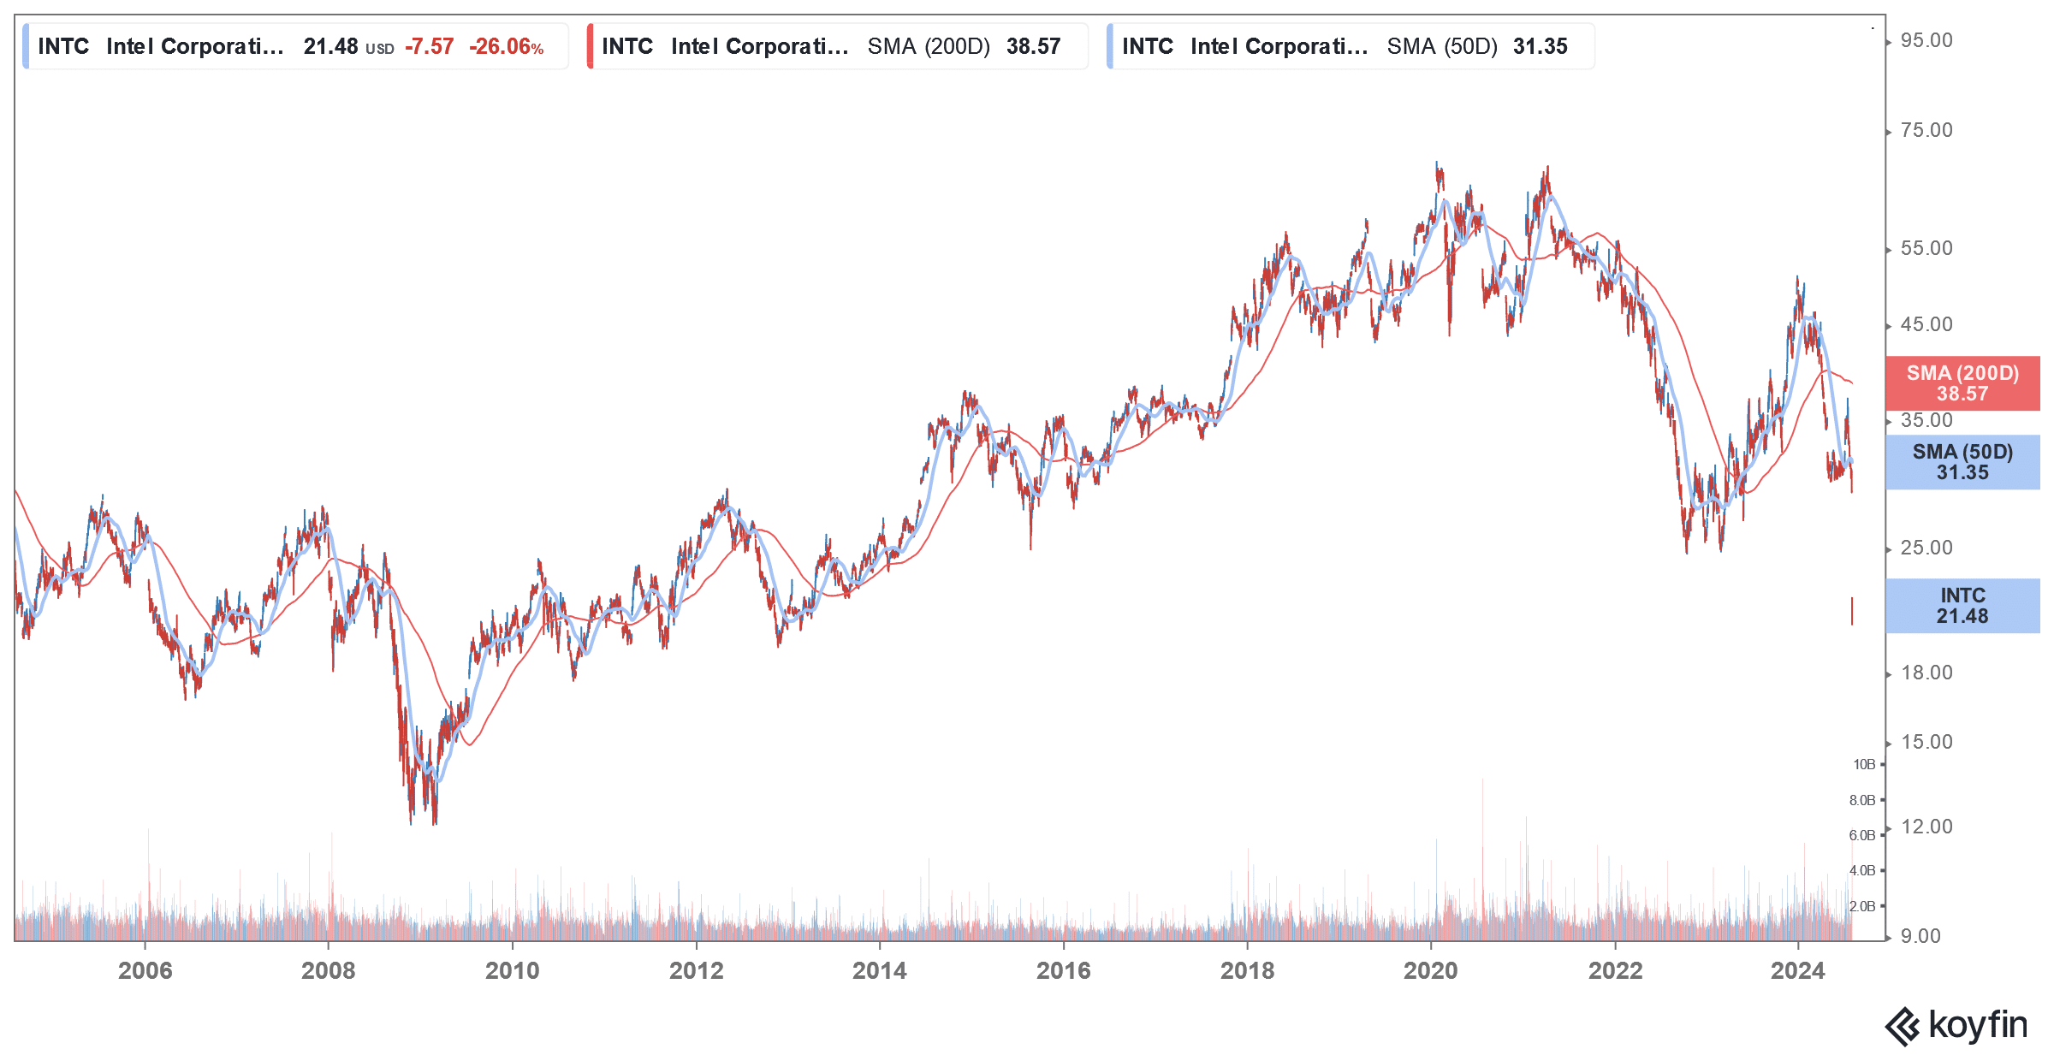
Task: Click the blue swatch on INTC legend
Action: pyautogui.click(x=26, y=46)
